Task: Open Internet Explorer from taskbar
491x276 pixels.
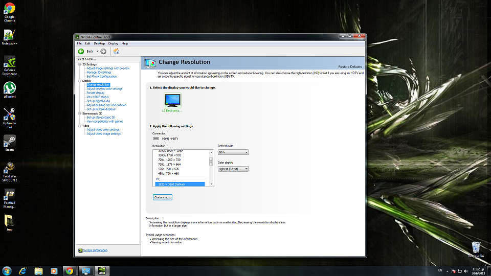Action: coord(23,271)
